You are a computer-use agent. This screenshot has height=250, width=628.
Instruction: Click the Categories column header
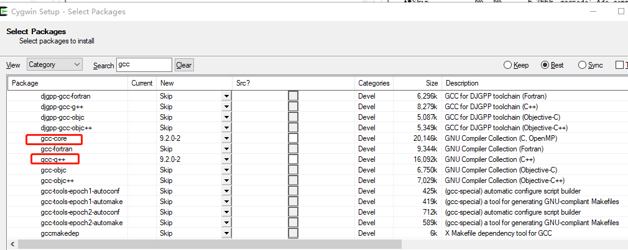tap(374, 83)
